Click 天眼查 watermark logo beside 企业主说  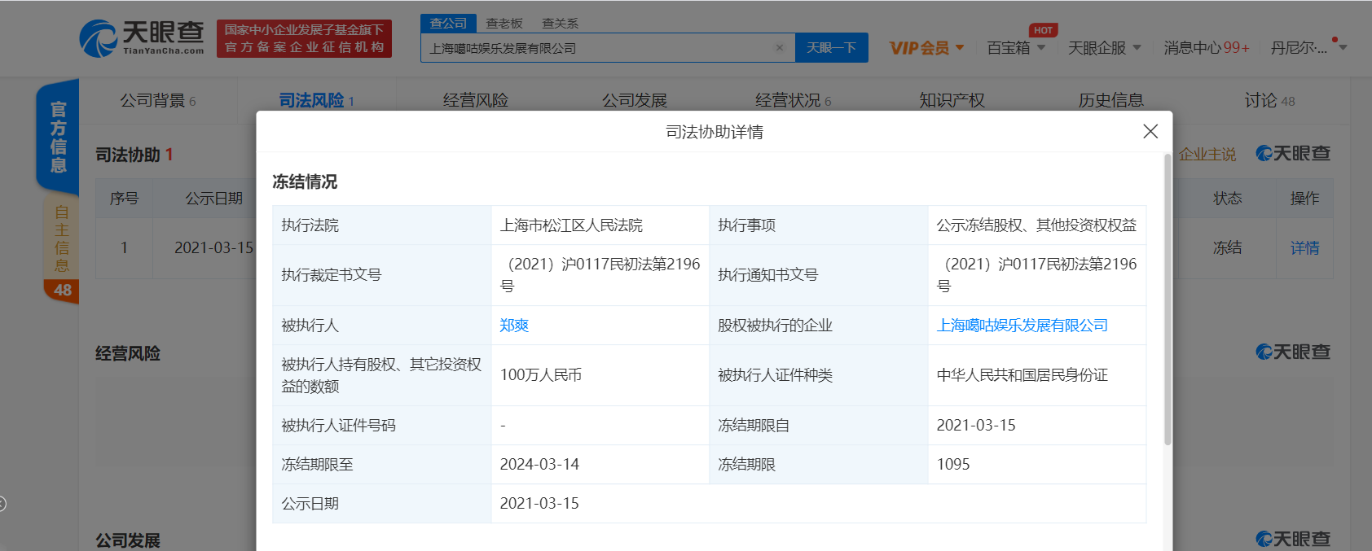[1293, 154]
